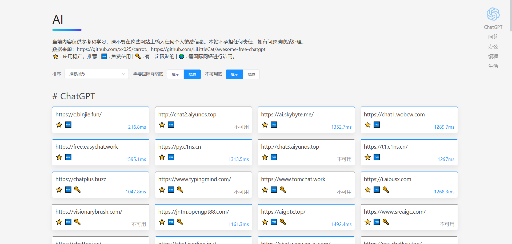
Task: Select 隐藏 for 不可用的 sites
Action: [251, 74]
